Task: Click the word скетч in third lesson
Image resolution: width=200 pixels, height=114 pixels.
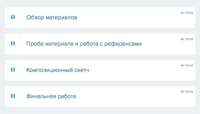Action: (x=82, y=70)
